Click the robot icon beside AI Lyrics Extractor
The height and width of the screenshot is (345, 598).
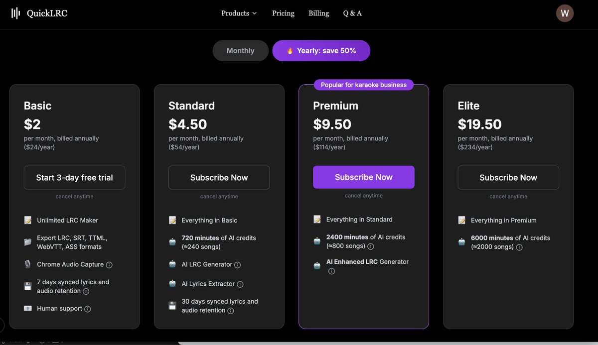point(172,283)
